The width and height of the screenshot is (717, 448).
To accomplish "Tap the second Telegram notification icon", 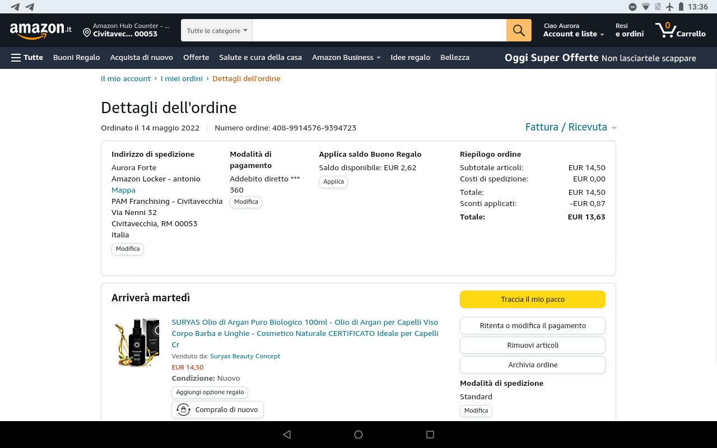I will (x=30, y=7).
